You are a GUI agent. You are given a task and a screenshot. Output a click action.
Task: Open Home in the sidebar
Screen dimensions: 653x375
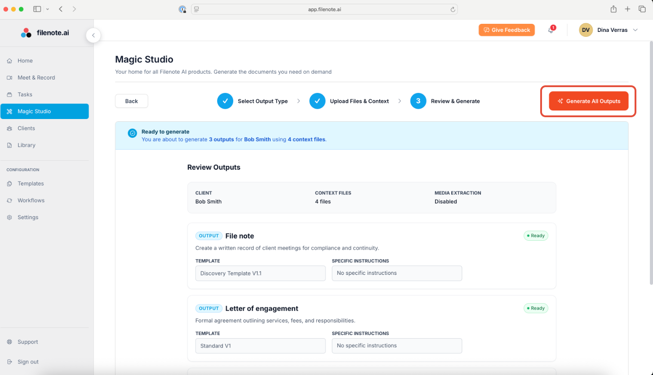[44, 61]
